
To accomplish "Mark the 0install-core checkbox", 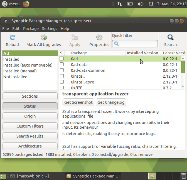I will (62, 82).
